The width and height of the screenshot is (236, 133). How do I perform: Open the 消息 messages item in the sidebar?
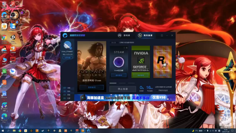pyautogui.click(x=67, y=88)
